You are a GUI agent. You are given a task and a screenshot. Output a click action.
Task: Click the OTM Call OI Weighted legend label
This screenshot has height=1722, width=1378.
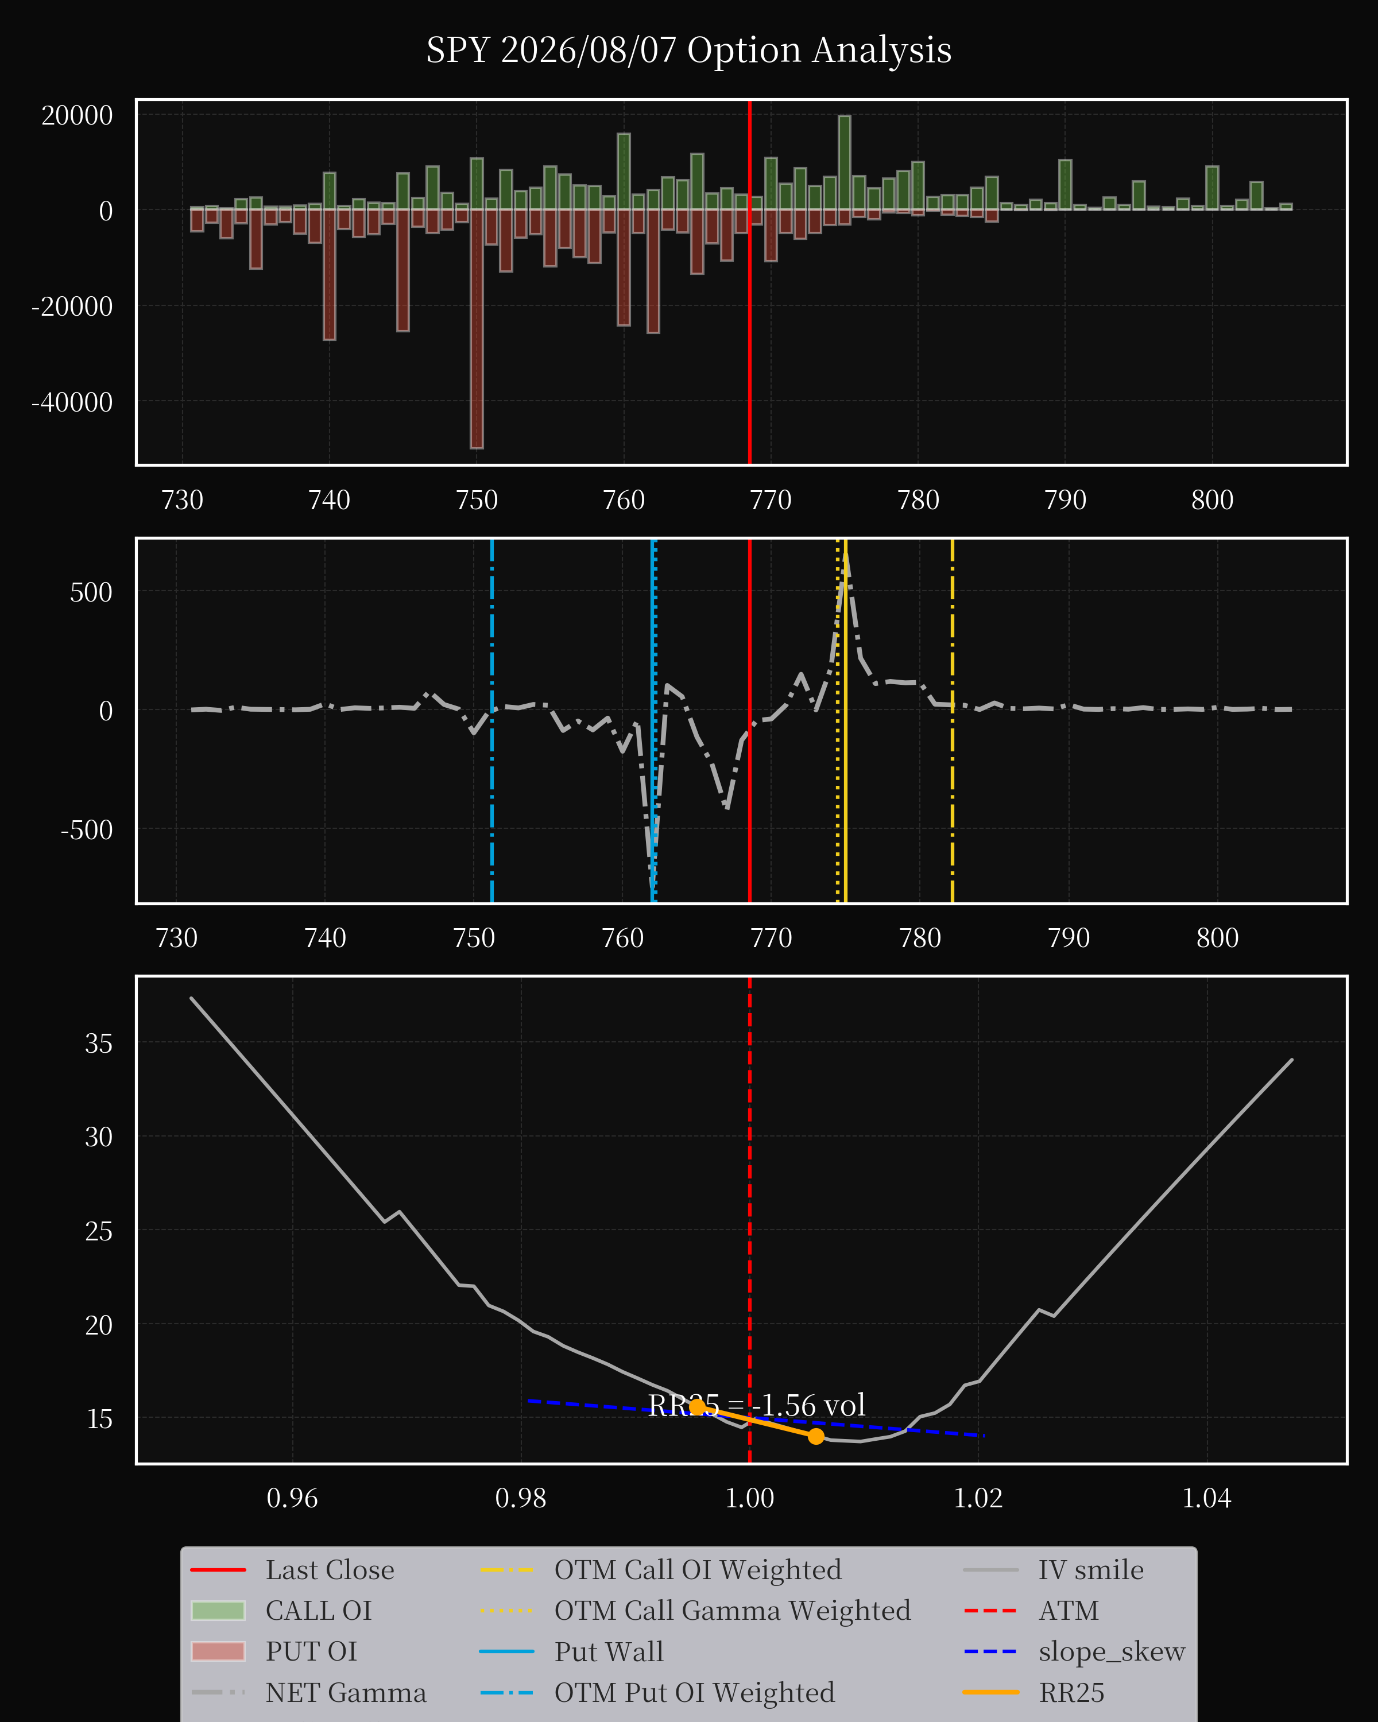pyautogui.click(x=698, y=1569)
